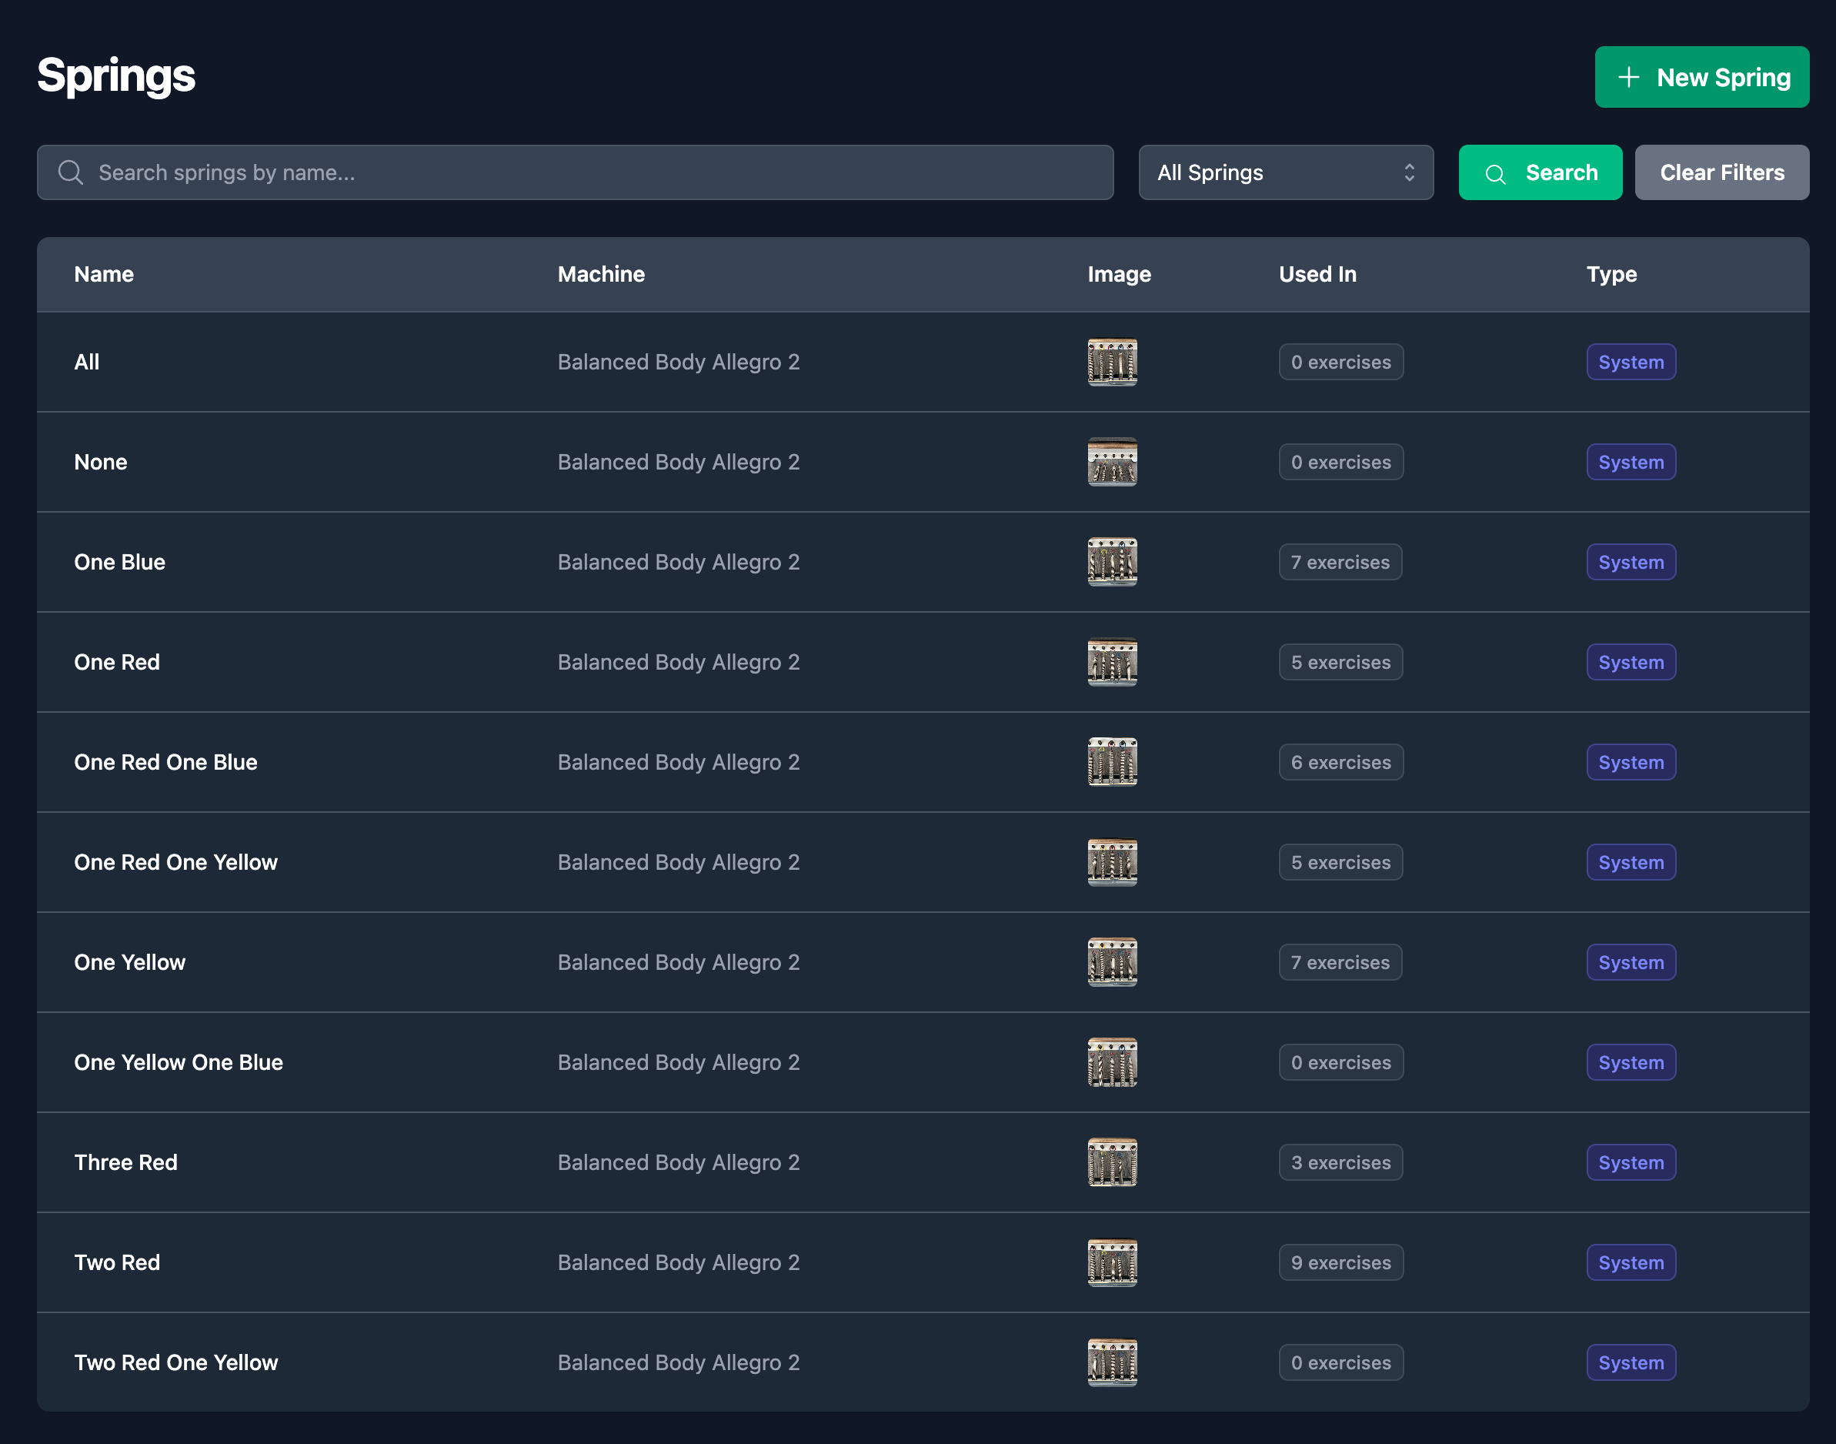Click the thumbnail for Two Red One Yellow
Screen dimensions: 1836x1444
1112,1362
